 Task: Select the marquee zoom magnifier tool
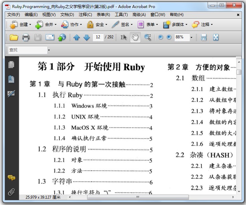[148, 37]
